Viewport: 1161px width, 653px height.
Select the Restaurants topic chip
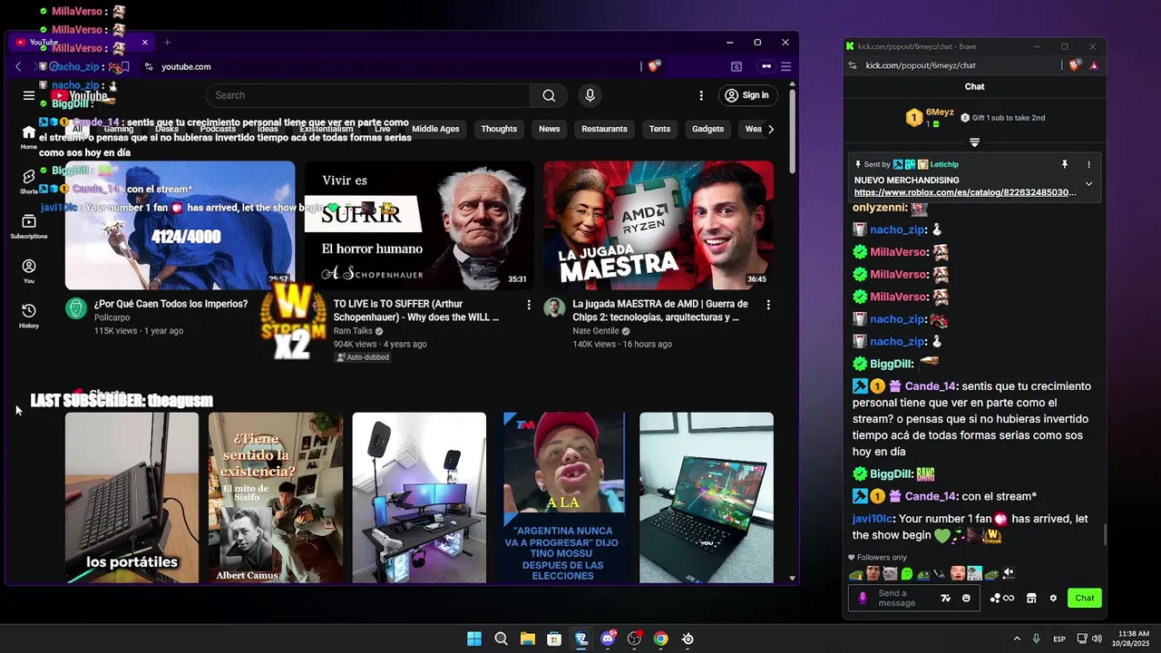604,129
